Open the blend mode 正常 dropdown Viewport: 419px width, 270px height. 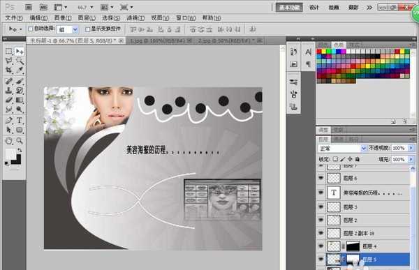pyautogui.click(x=341, y=148)
